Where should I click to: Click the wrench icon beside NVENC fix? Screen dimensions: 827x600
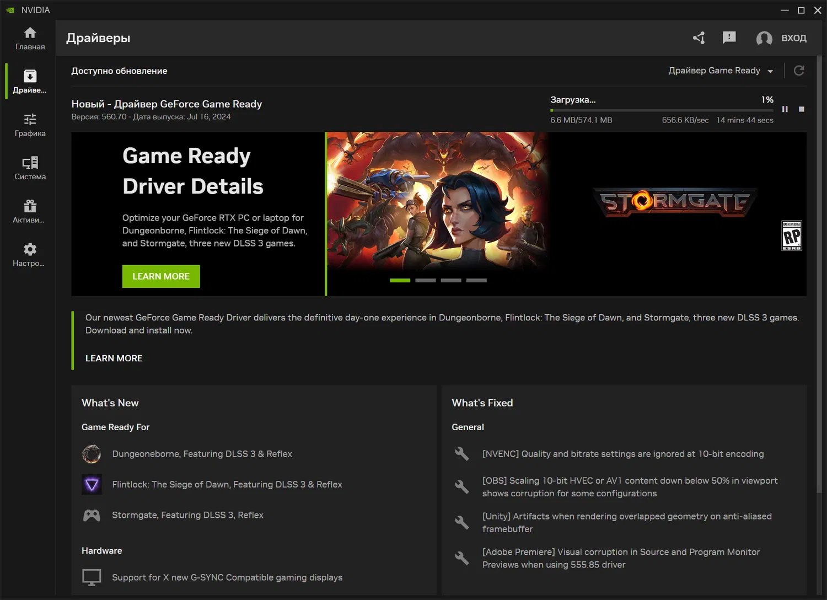click(462, 454)
